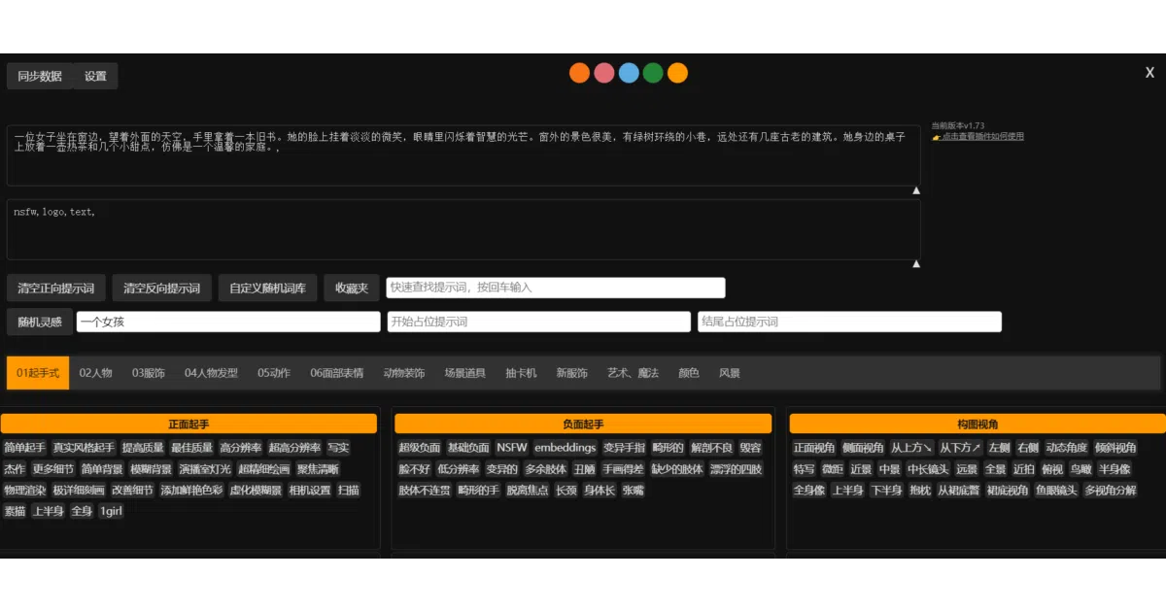Add the 鱼眼镜头 composition tag
The image size is (1166, 612).
point(1057,491)
